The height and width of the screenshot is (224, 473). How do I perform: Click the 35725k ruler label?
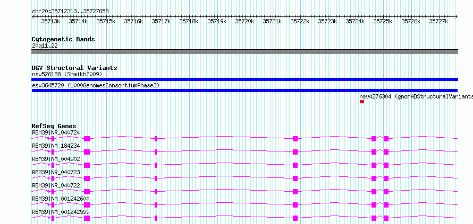point(383,21)
